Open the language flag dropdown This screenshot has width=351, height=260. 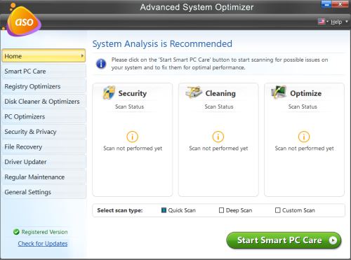(323, 22)
